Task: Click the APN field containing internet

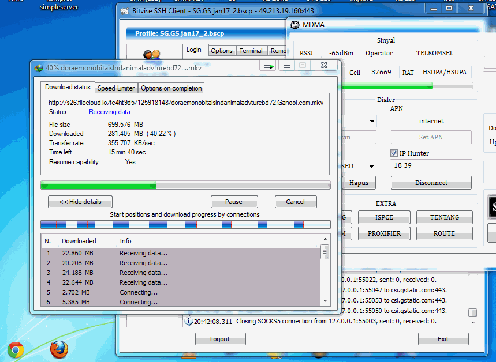Action: coord(431,121)
